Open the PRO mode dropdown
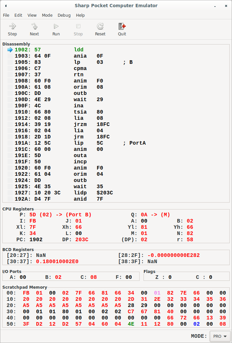Image resolution: width=232 pixels, height=343 pixels. tap(220, 336)
